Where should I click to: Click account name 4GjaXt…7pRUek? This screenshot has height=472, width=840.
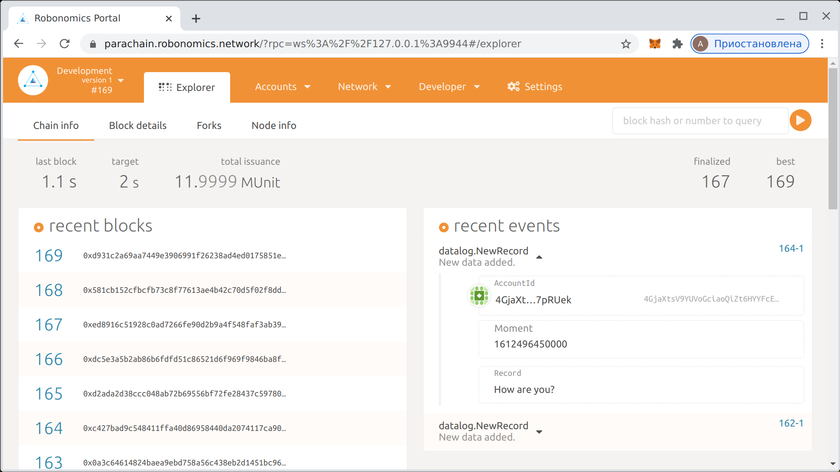533,300
